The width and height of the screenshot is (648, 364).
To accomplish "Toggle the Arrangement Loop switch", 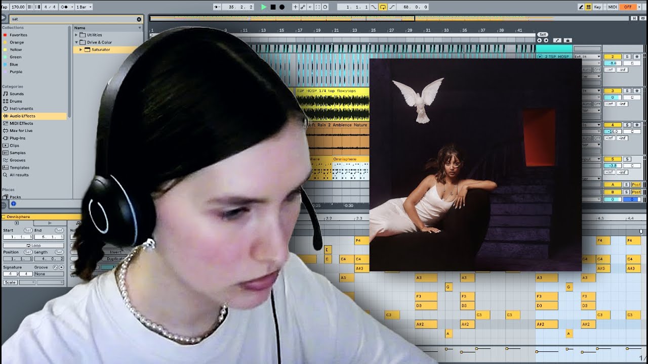I will coord(383,7).
